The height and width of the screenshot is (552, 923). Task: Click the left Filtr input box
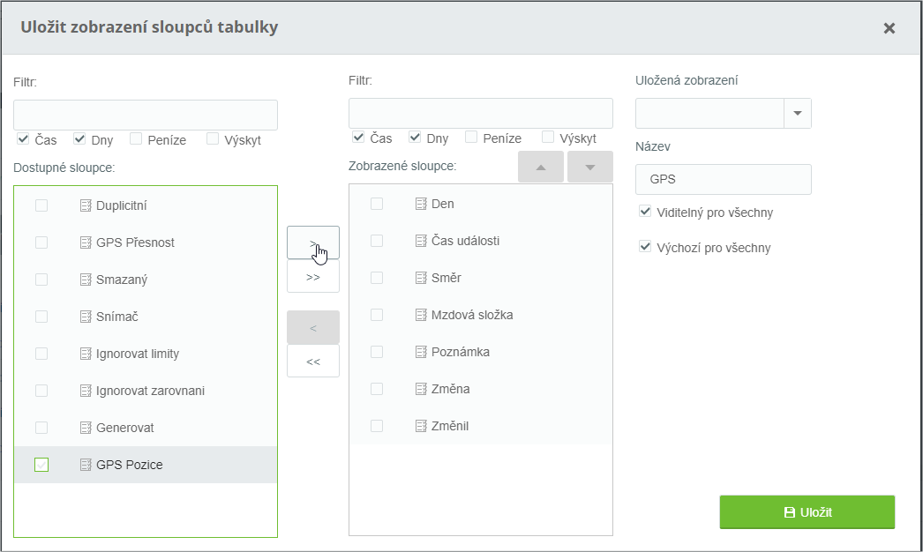click(x=146, y=116)
